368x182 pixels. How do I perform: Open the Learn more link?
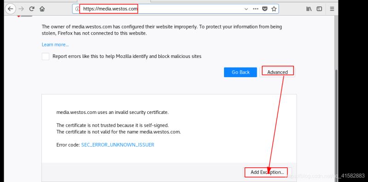point(55,45)
